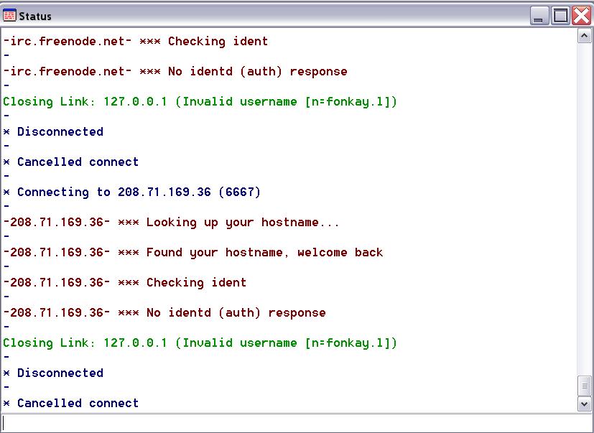This screenshot has width=594, height=433.
Task: Click the first "Disconnected" status message
Action: click(54, 132)
